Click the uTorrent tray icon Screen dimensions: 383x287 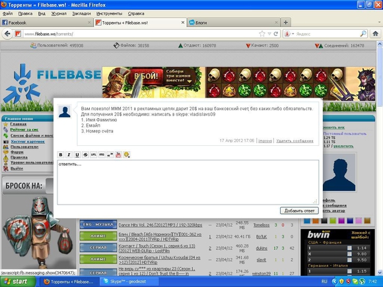point(362,281)
